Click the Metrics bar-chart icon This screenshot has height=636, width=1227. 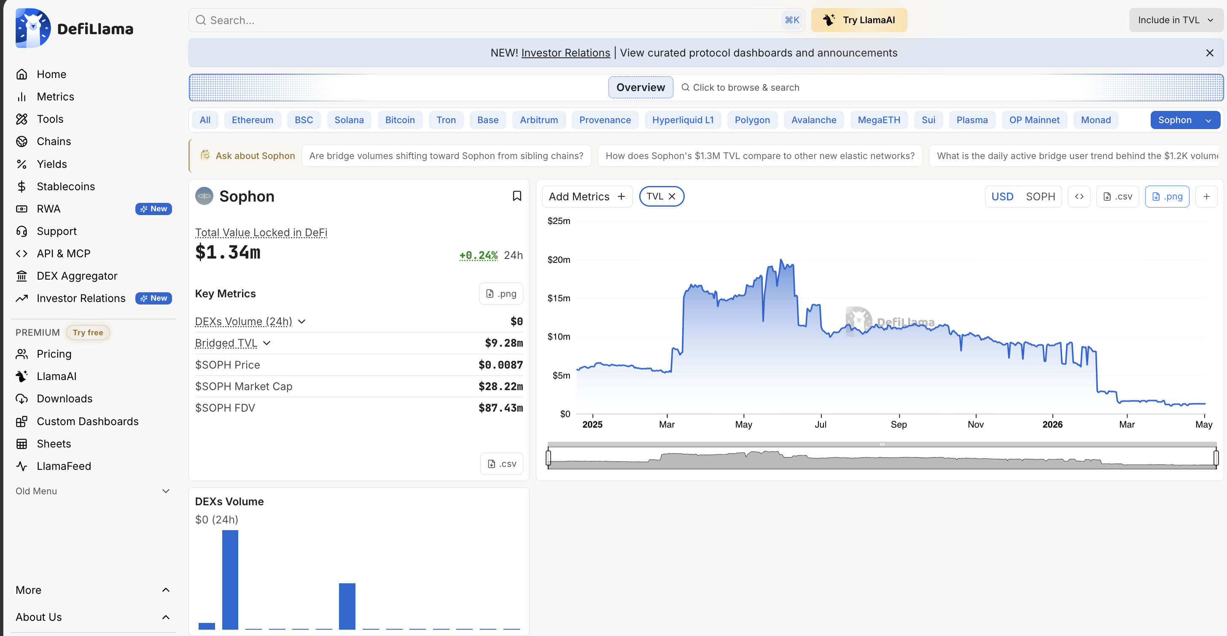(x=22, y=97)
